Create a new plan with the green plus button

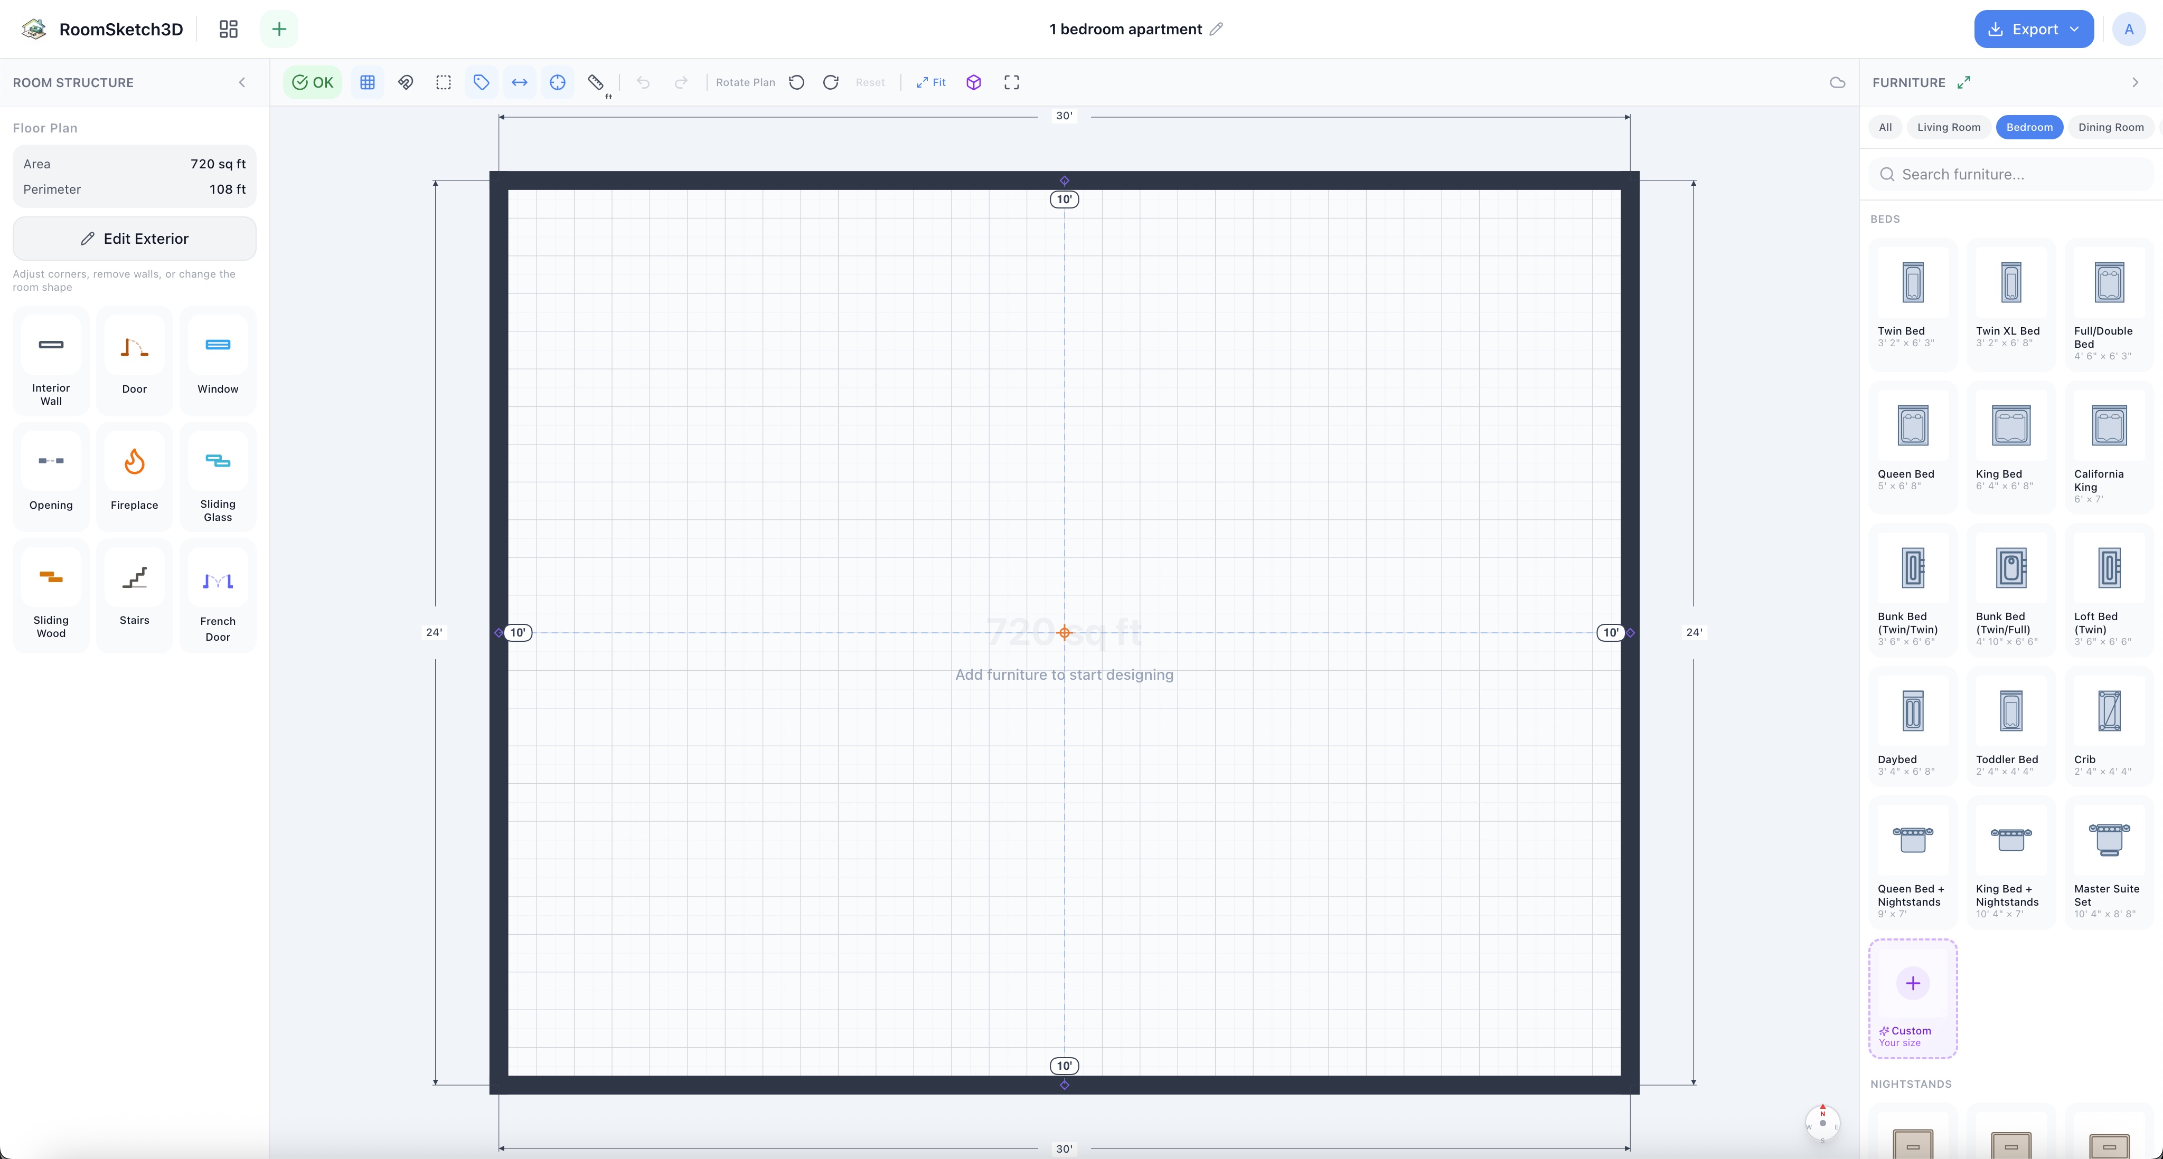coord(279,30)
